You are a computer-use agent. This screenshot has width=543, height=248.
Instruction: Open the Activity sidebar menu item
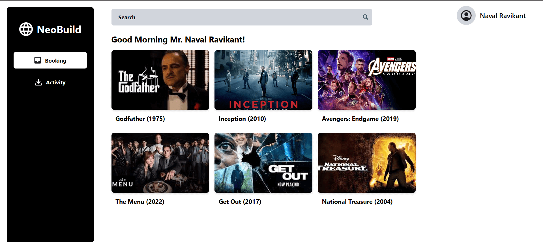point(50,82)
